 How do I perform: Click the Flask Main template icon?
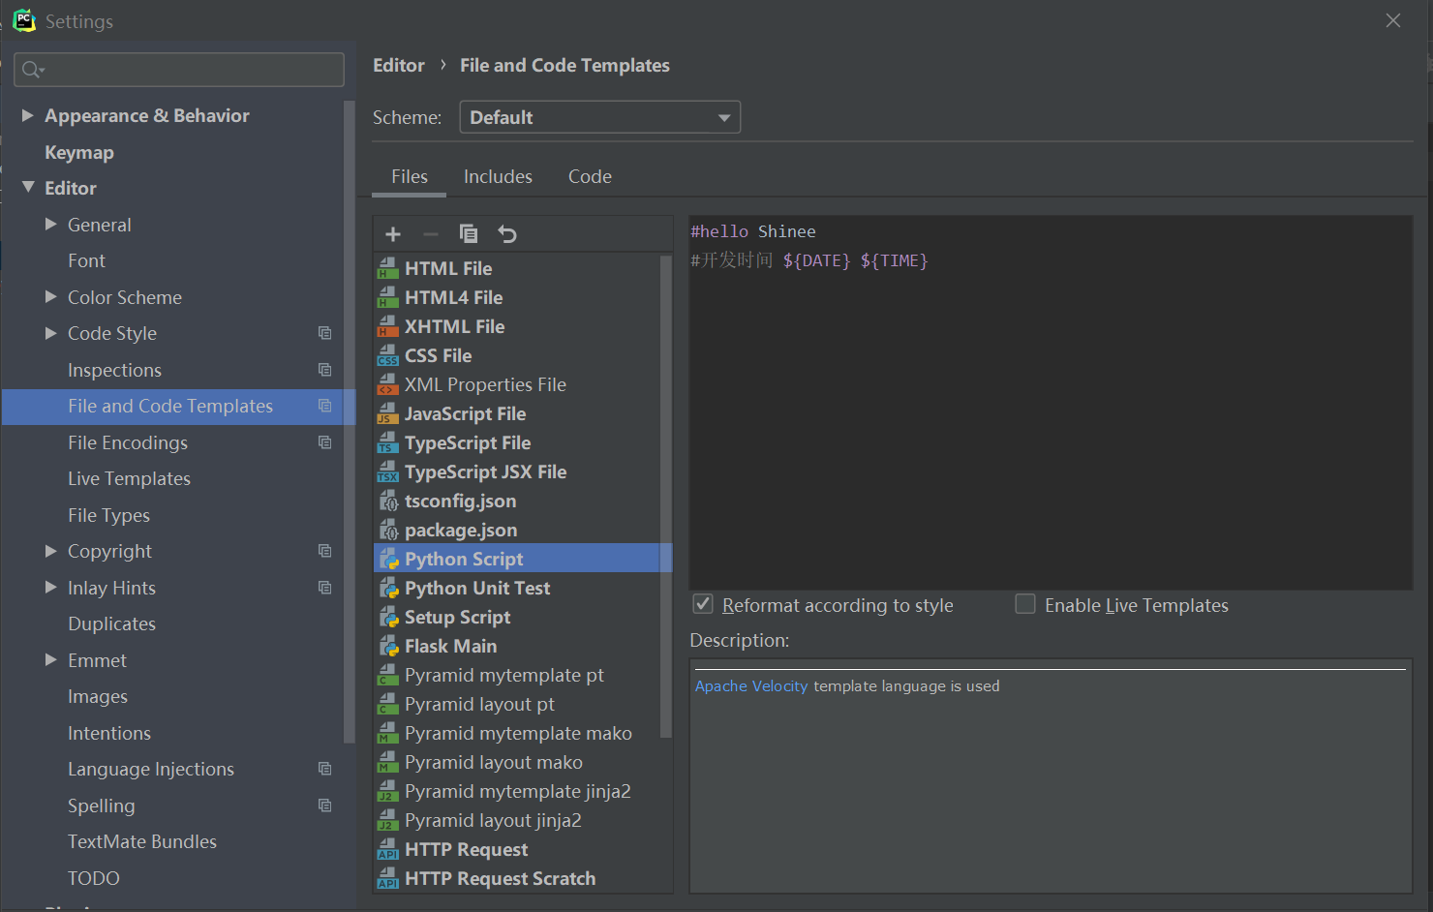click(388, 646)
